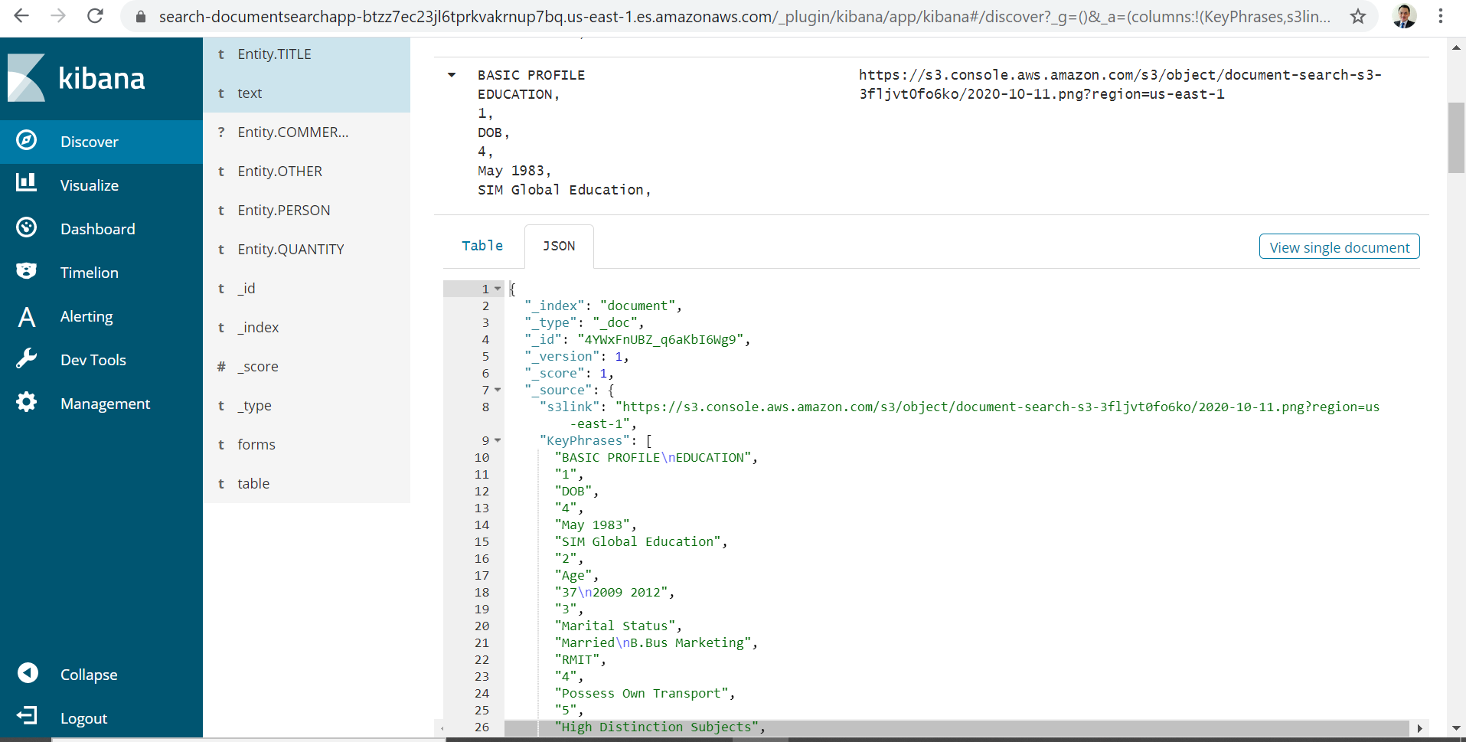Viewport: 1466px width, 742px height.
Task: Click the Timelion mask icon
Action: point(27,271)
